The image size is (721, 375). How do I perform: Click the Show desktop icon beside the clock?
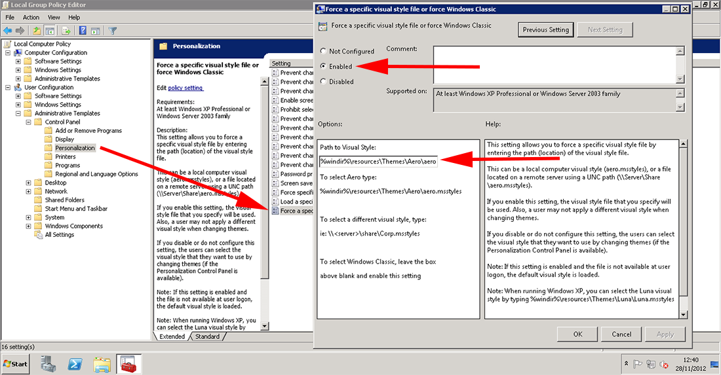(x=714, y=365)
